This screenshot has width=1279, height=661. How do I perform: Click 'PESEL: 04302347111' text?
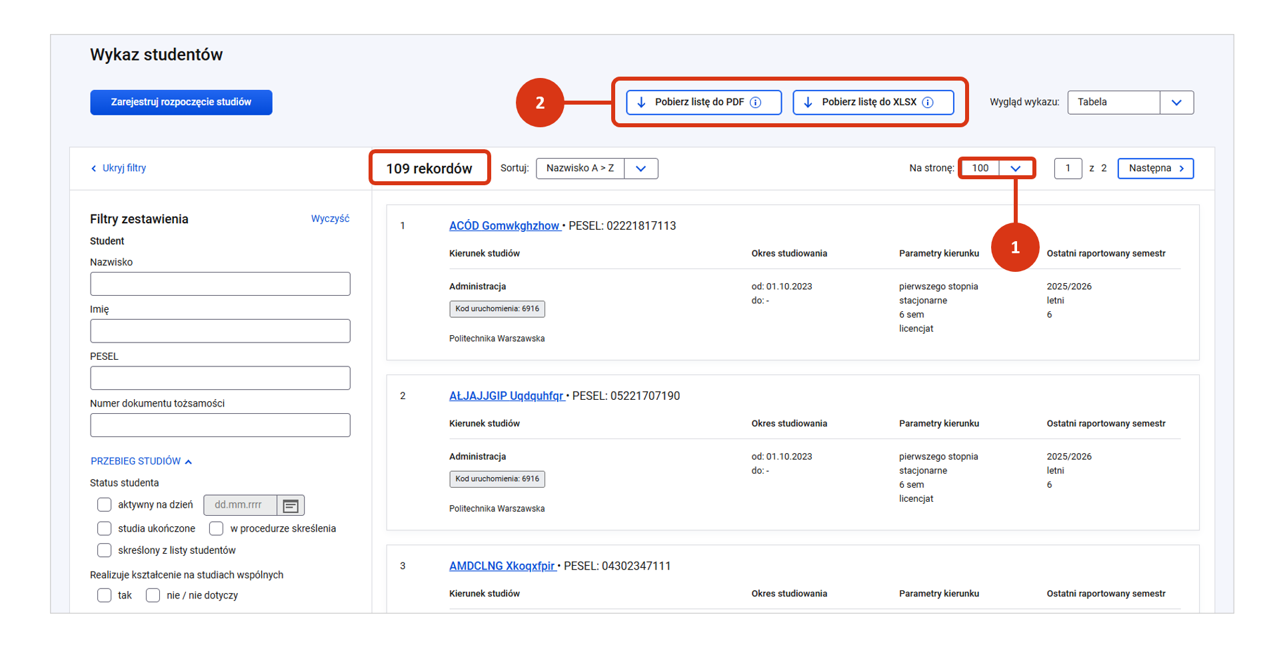617,566
